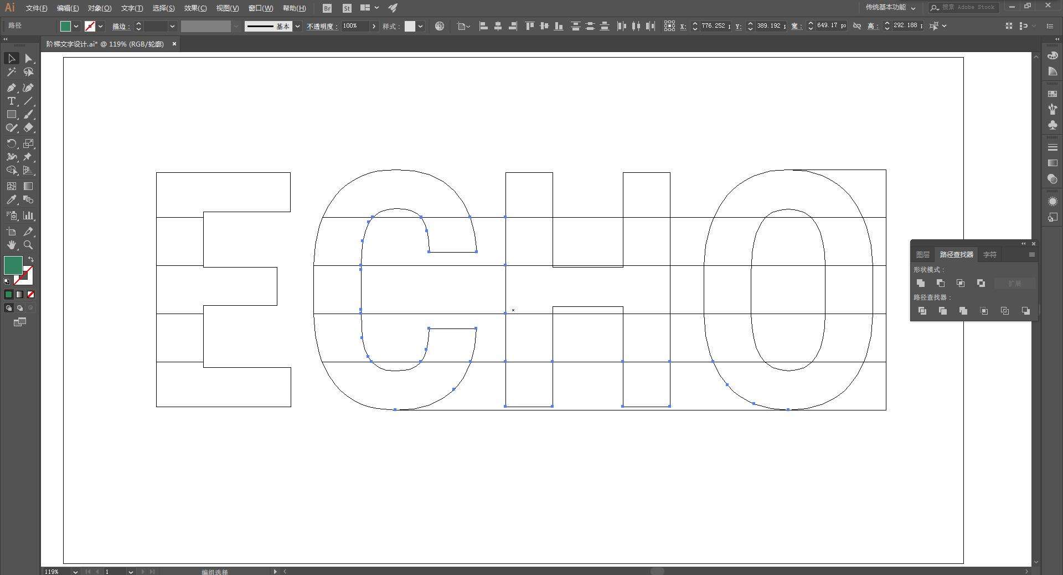
Task: Expand the stroke weight dropdown
Action: [172, 26]
